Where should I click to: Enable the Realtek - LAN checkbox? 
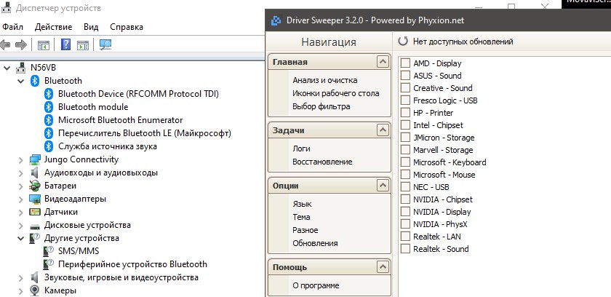(406, 236)
